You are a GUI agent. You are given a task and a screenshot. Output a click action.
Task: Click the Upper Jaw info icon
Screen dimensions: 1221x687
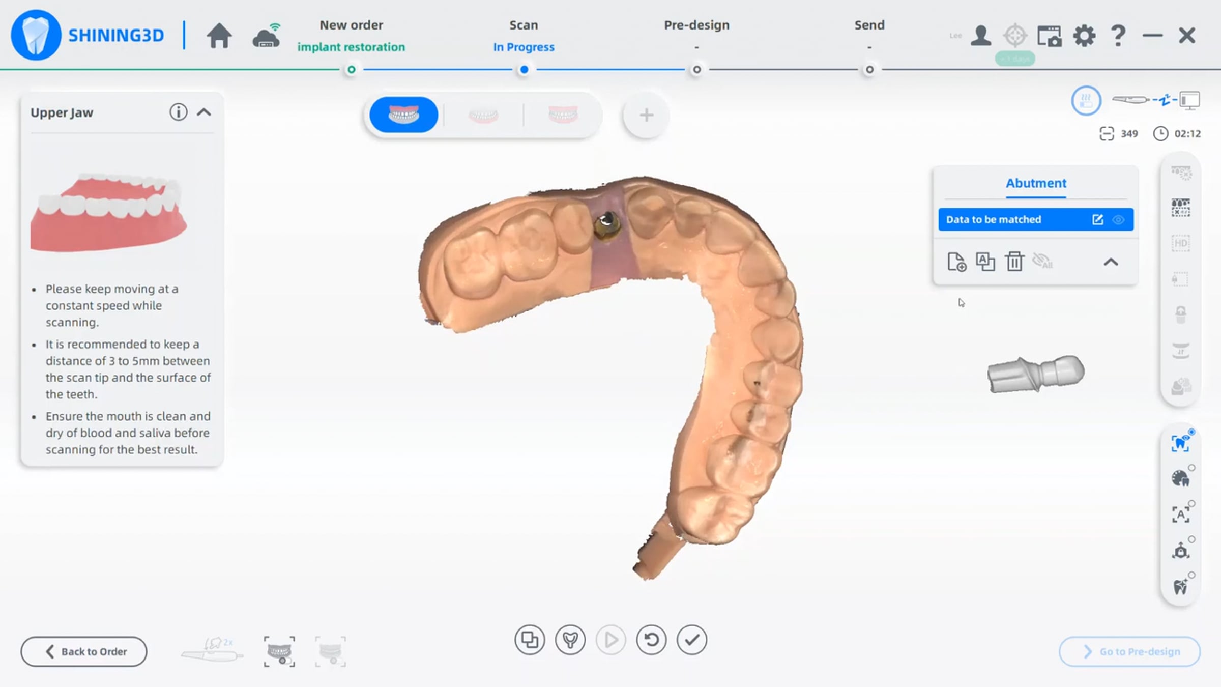(x=178, y=112)
